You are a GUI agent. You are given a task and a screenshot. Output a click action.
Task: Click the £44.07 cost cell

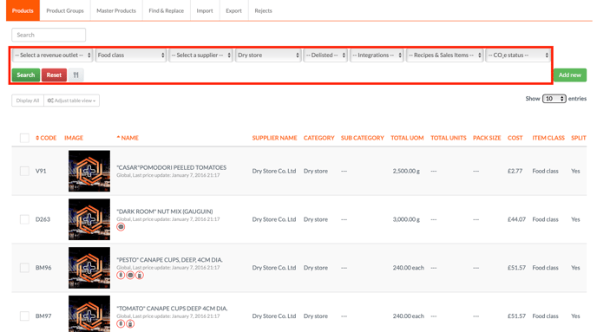coord(516,219)
